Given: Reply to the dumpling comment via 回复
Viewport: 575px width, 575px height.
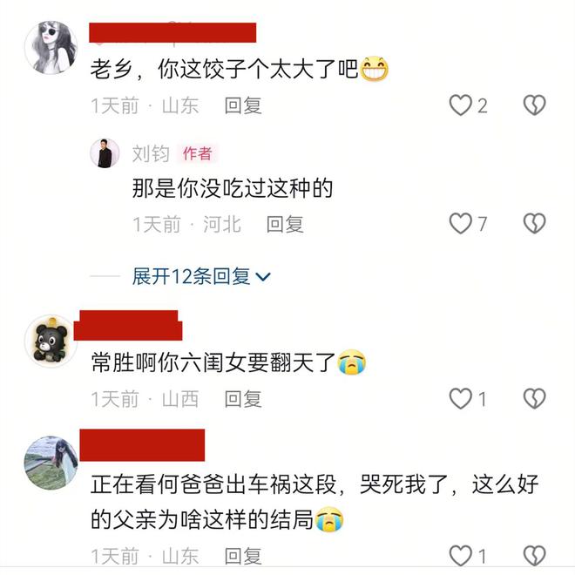Looking at the screenshot, I should 243,105.
